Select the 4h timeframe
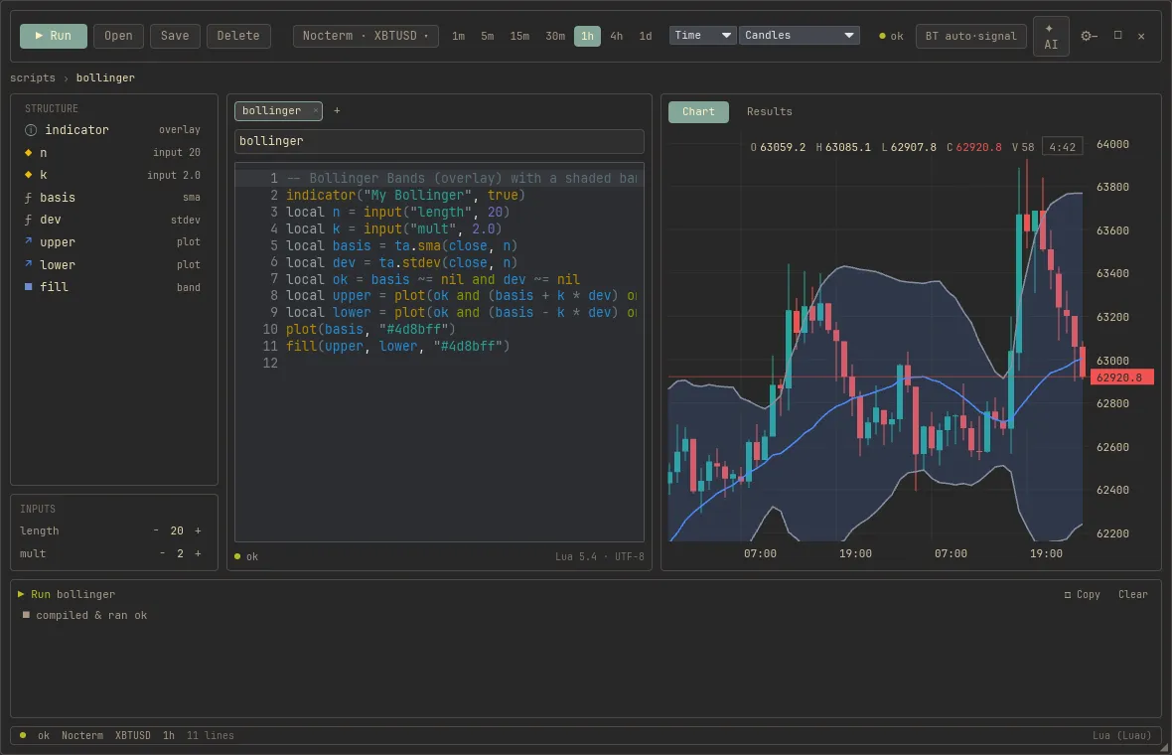 617,36
